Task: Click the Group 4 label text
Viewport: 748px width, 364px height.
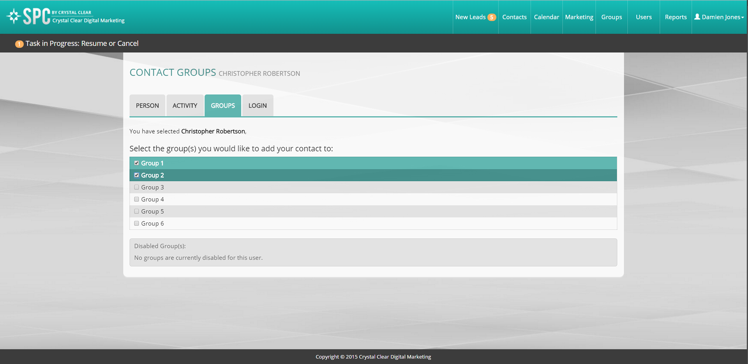Action: 152,199
